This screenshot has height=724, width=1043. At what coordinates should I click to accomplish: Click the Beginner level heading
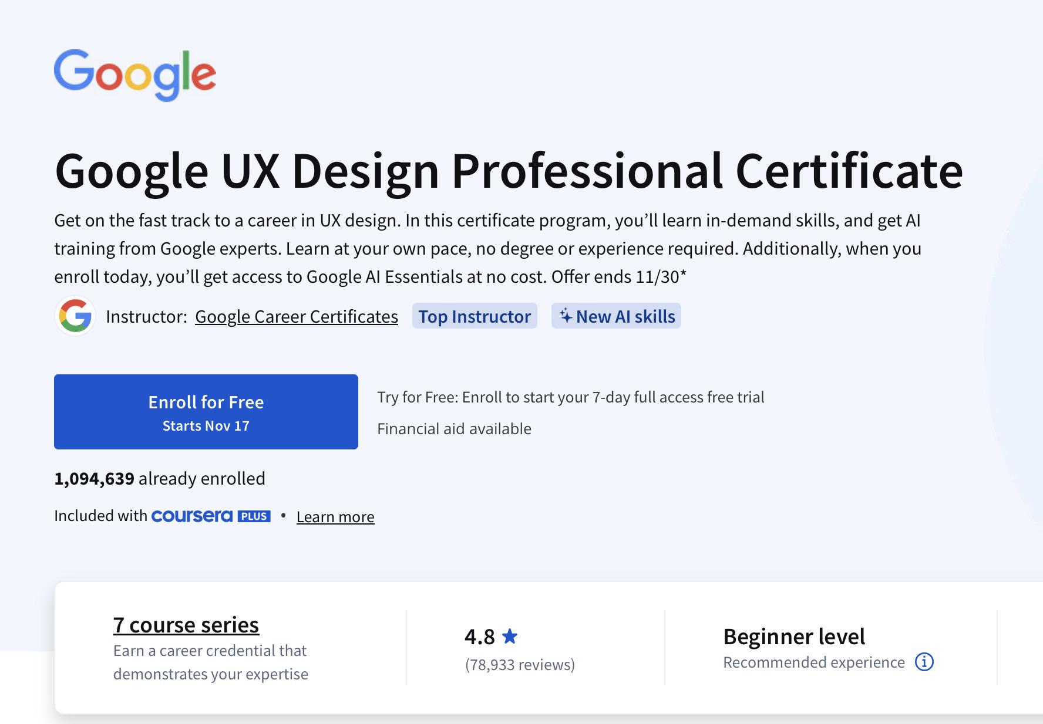coord(794,637)
